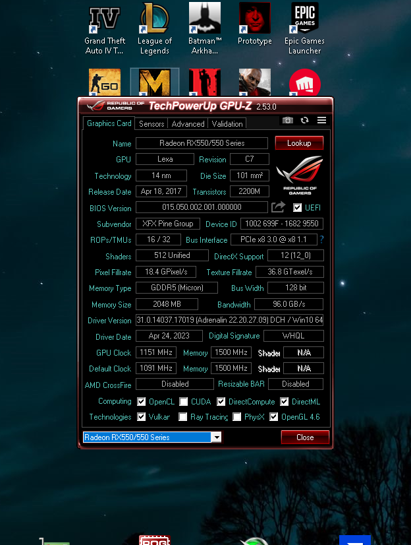Launch the League of Legends desktop icon
Screen dimensions: 411x545
(155, 28)
